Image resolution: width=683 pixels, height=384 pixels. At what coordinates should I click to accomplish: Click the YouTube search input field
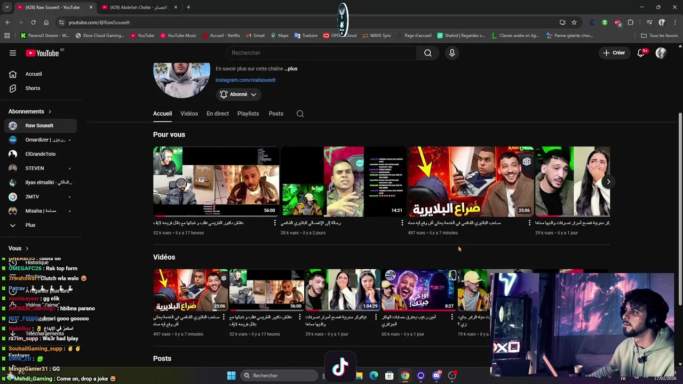coord(322,53)
